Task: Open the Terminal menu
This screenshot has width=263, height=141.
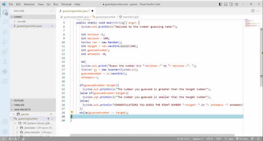Action: pyautogui.click(x=66, y=4)
